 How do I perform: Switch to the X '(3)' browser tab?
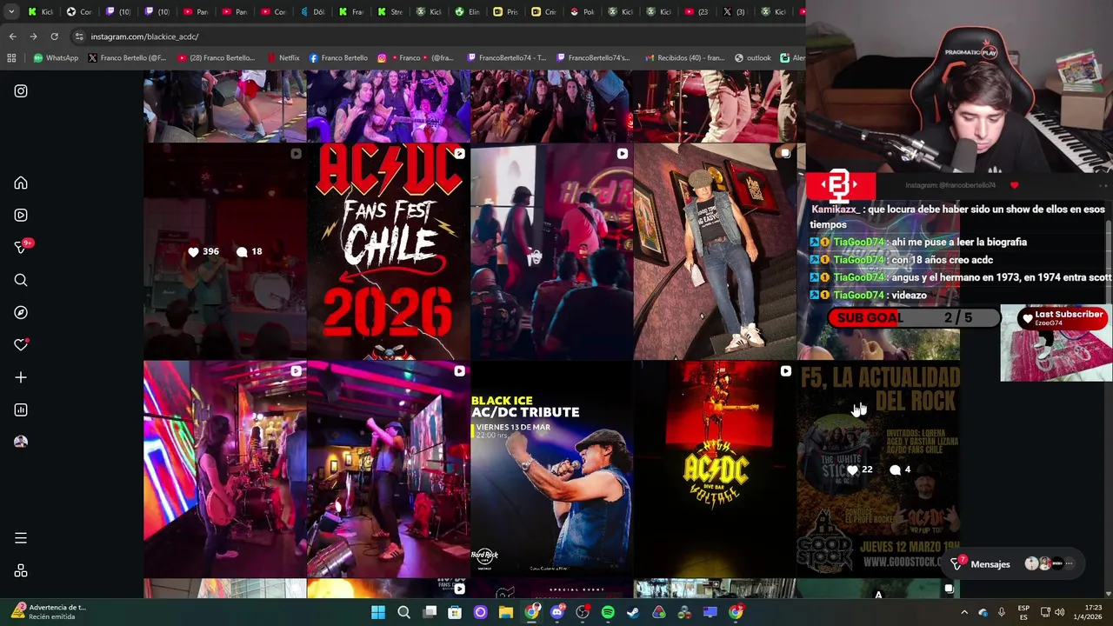[x=735, y=12]
